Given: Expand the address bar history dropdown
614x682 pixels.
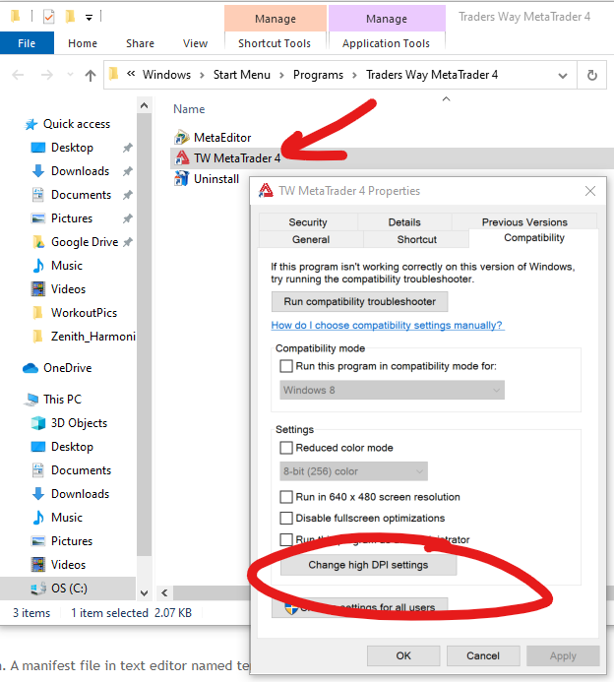Looking at the screenshot, I should point(563,76).
